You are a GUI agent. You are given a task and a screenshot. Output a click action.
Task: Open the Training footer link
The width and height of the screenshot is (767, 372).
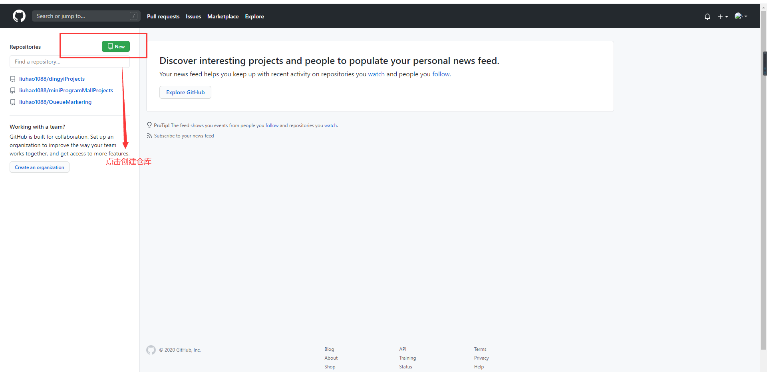(x=407, y=358)
